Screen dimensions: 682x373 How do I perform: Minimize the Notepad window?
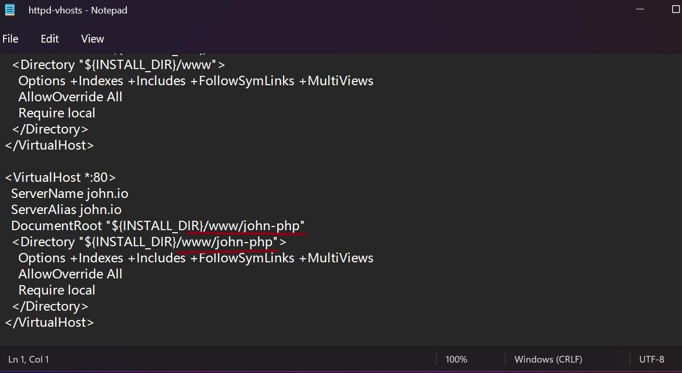click(639, 9)
